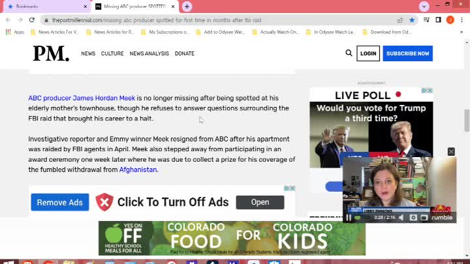470x264 pixels.
Task: Open the CULTURE menu item
Action: [112, 53]
